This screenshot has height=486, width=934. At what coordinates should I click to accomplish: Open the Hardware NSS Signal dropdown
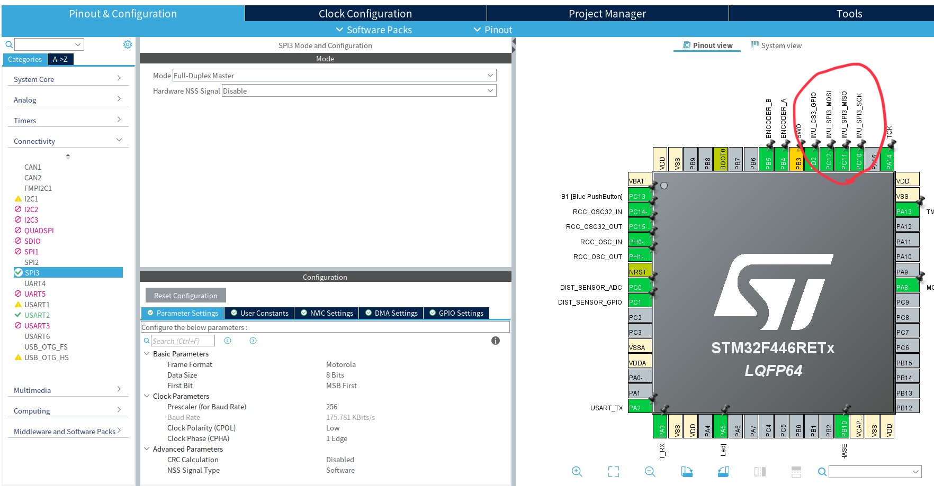pyautogui.click(x=359, y=91)
